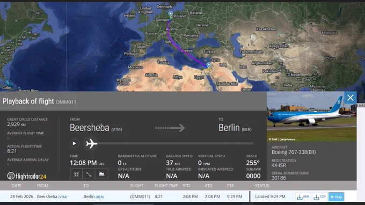
Task: Click the photo credit text on the aircraft image
Action: pyautogui.click(x=282, y=139)
